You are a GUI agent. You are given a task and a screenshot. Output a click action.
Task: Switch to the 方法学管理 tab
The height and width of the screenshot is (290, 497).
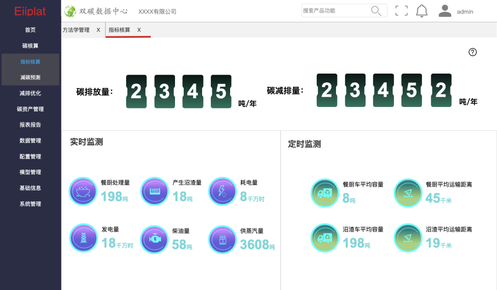pyautogui.click(x=76, y=30)
